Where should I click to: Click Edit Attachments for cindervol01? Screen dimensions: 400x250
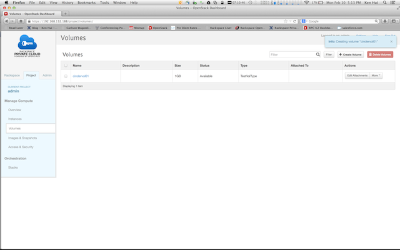tap(357, 75)
